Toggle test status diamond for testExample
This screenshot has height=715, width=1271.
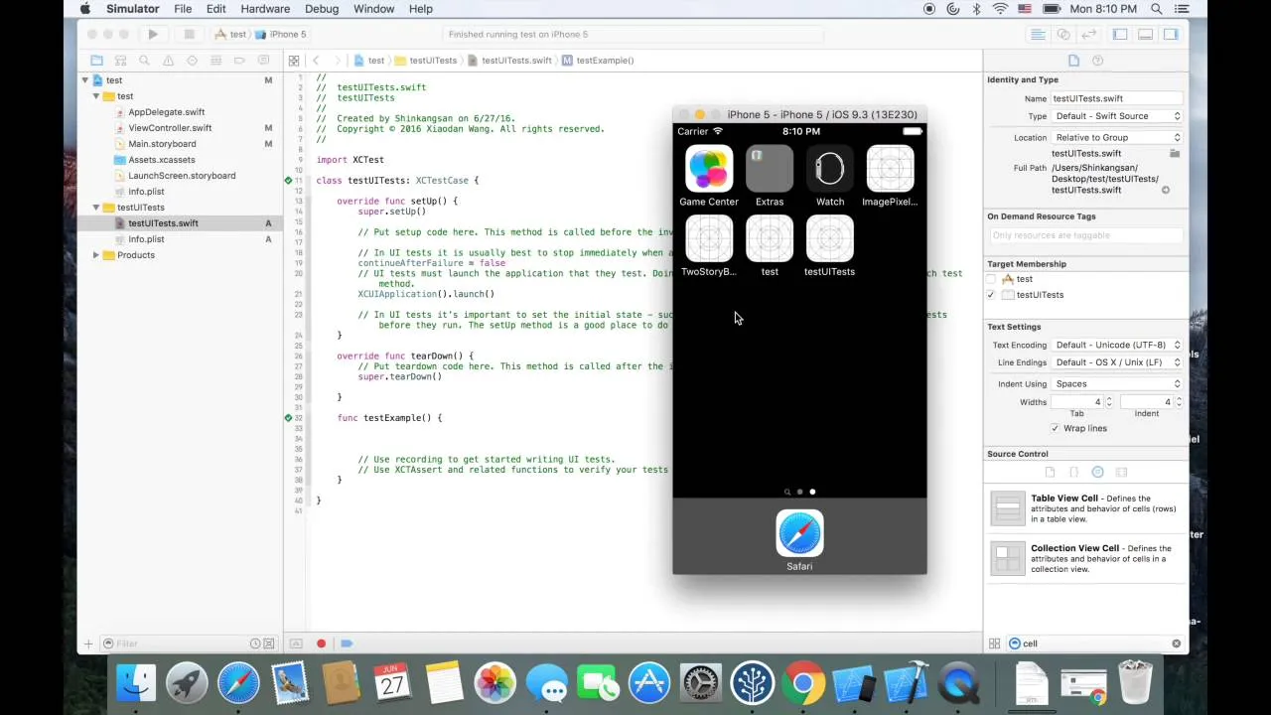click(x=288, y=418)
